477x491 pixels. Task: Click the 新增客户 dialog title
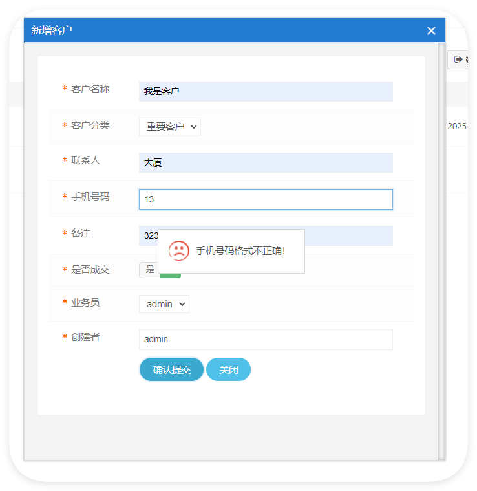(52, 30)
